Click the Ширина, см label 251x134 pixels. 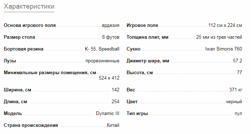18,90
